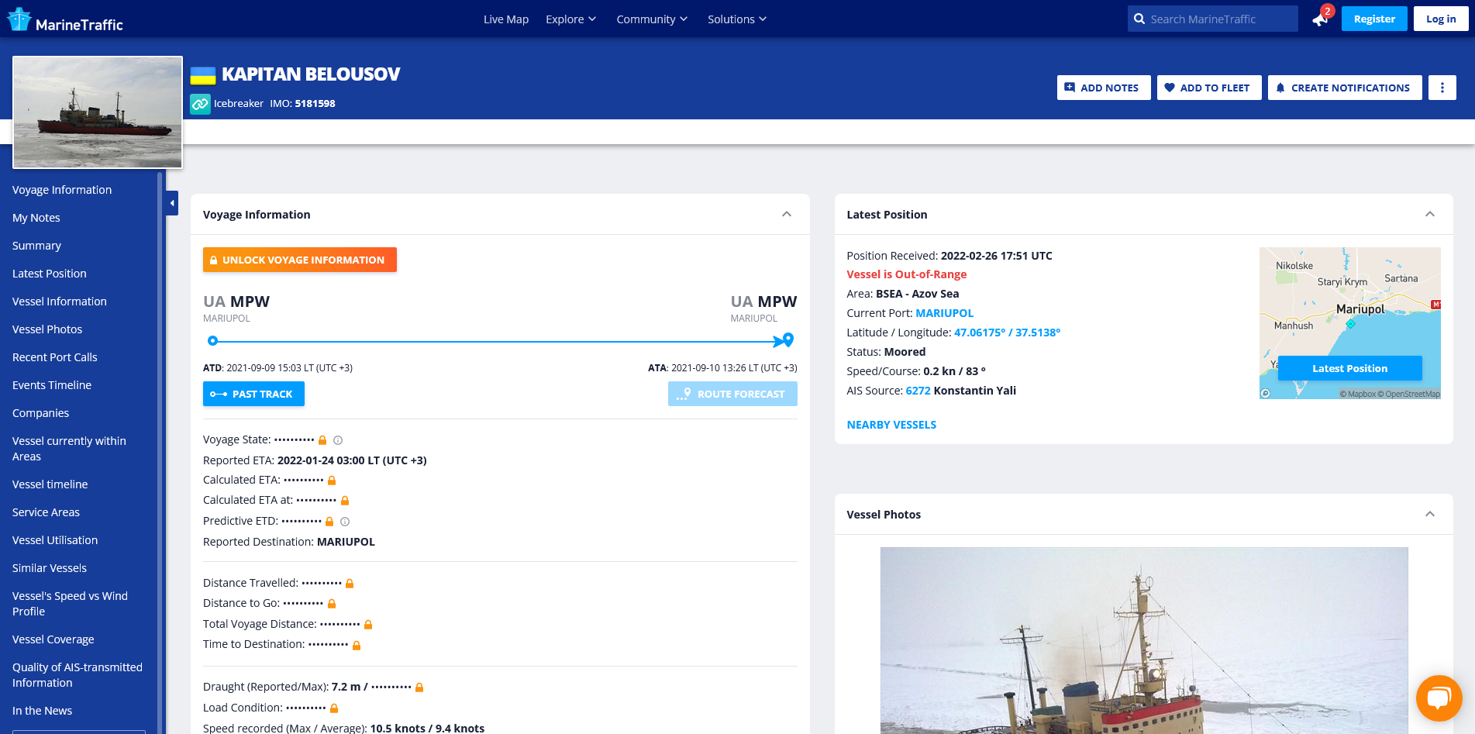
Task: Click lock icon beside Total Voyage Distance
Action: [x=368, y=625]
